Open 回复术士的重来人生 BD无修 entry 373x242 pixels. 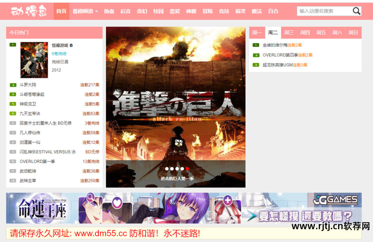[46, 123]
